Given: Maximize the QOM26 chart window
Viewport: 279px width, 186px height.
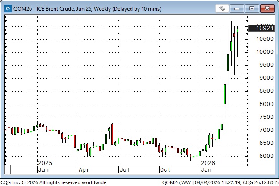Looking at the screenshot, I should (252, 8).
